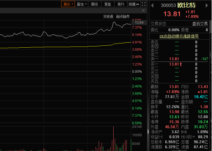Toggle fullscreen chart icon

point(144,4)
